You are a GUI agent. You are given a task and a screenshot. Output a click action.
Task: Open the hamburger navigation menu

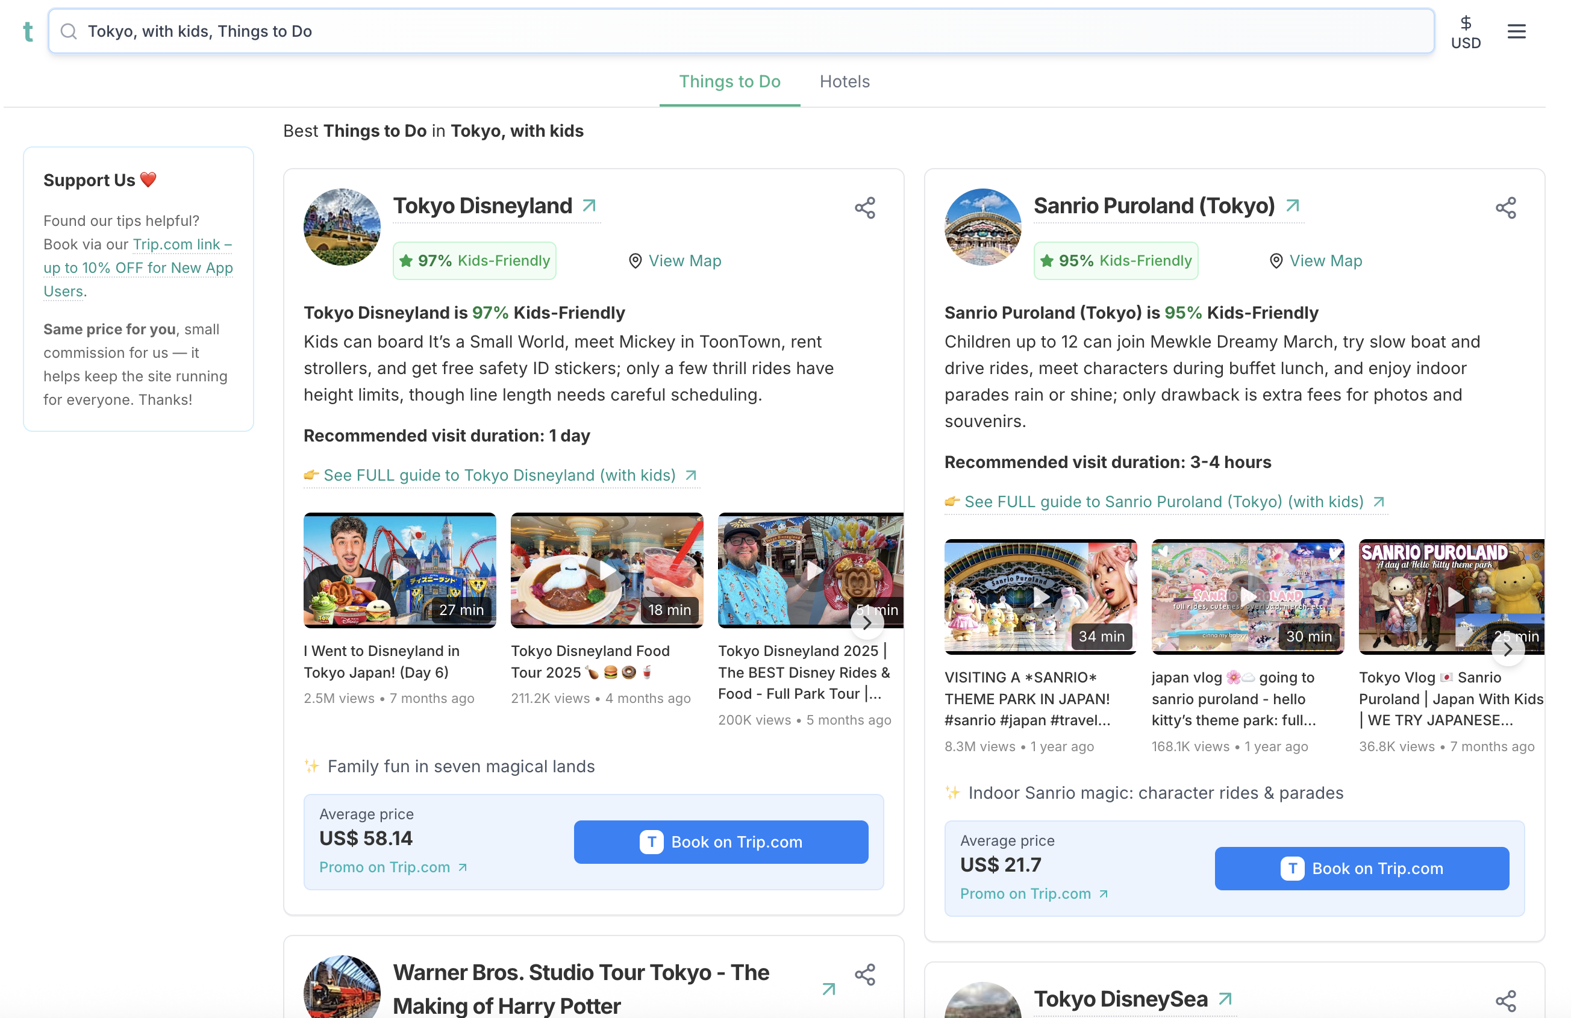point(1516,31)
